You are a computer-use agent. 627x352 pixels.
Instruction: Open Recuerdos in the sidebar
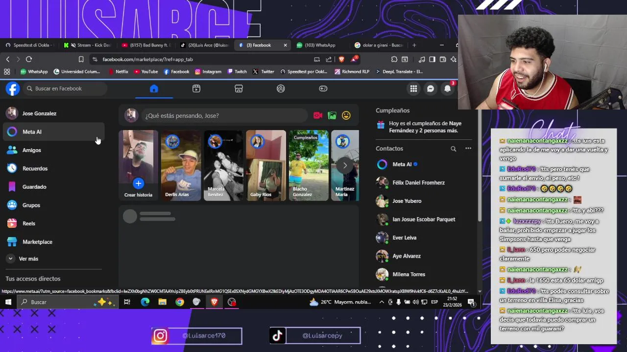[53, 169]
